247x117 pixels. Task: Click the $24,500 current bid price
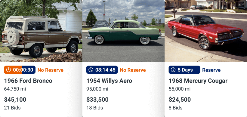180,100
